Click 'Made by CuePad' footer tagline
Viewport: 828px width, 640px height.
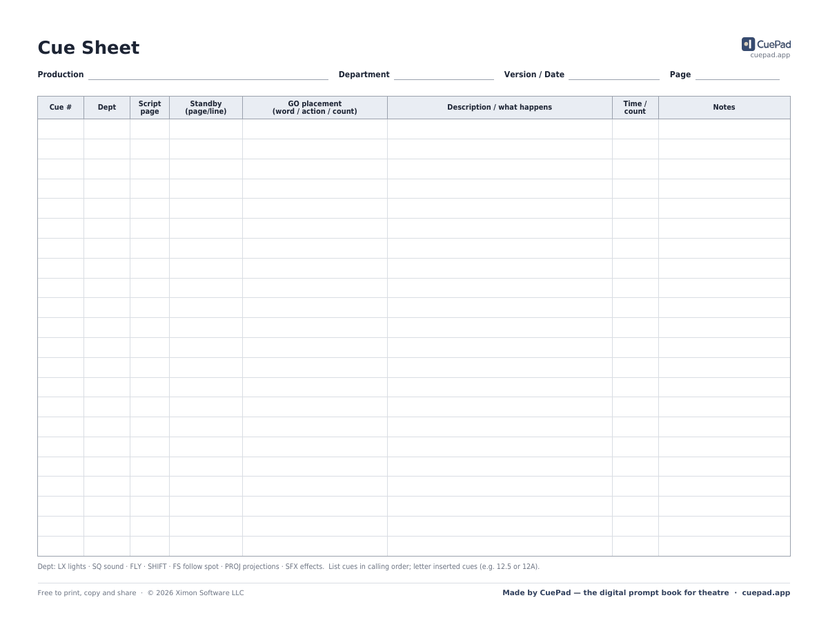click(x=615, y=593)
